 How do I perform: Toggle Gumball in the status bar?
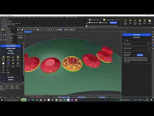pos(81,97)
